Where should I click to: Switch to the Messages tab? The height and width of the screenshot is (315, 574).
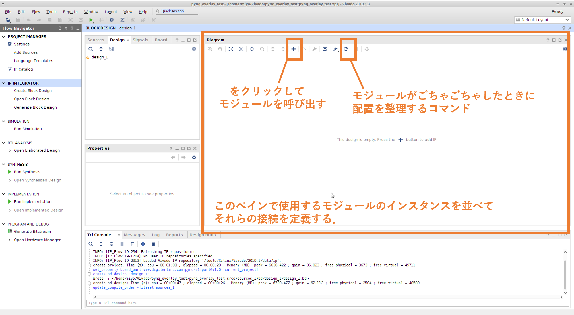(x=134, y=235)
